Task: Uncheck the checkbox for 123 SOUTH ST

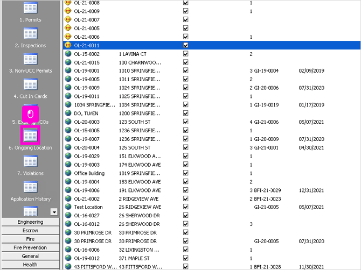Action: (x=185, y=122)
